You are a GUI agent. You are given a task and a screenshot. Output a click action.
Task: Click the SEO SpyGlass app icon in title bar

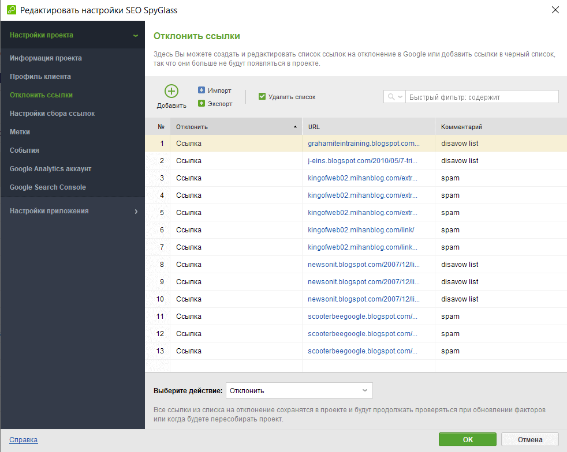click(x=12, y=10)
